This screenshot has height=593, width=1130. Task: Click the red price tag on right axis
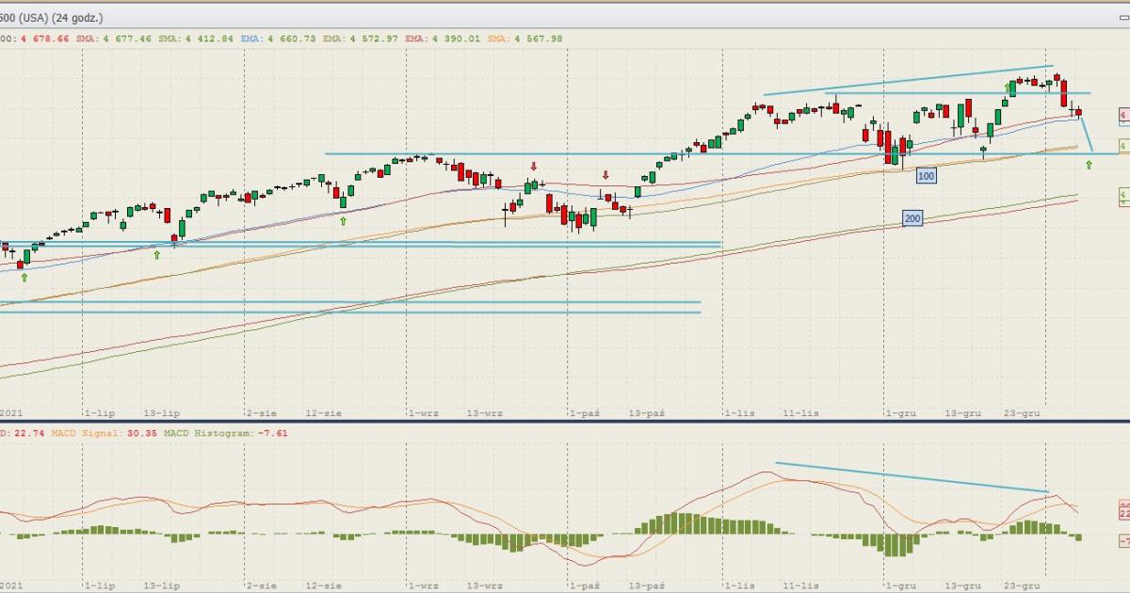click(1123, 115)
